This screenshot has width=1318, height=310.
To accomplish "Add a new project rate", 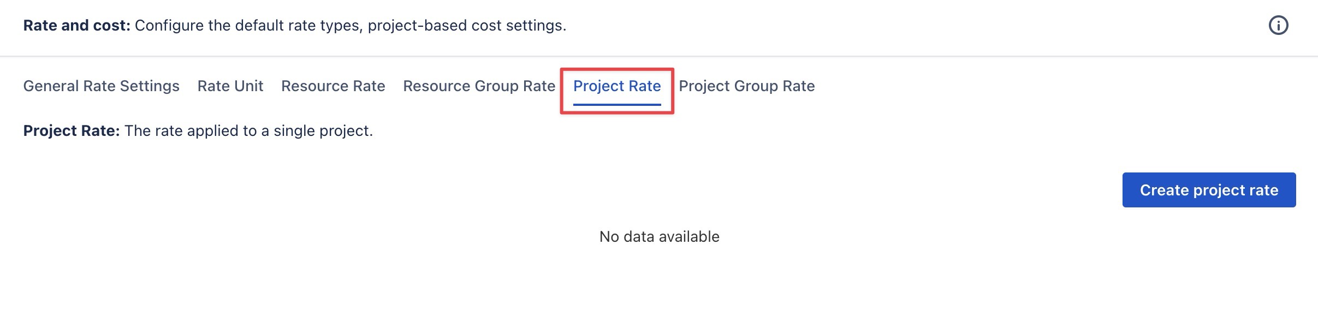I will pyautogui.click(x=1208, y=190).
